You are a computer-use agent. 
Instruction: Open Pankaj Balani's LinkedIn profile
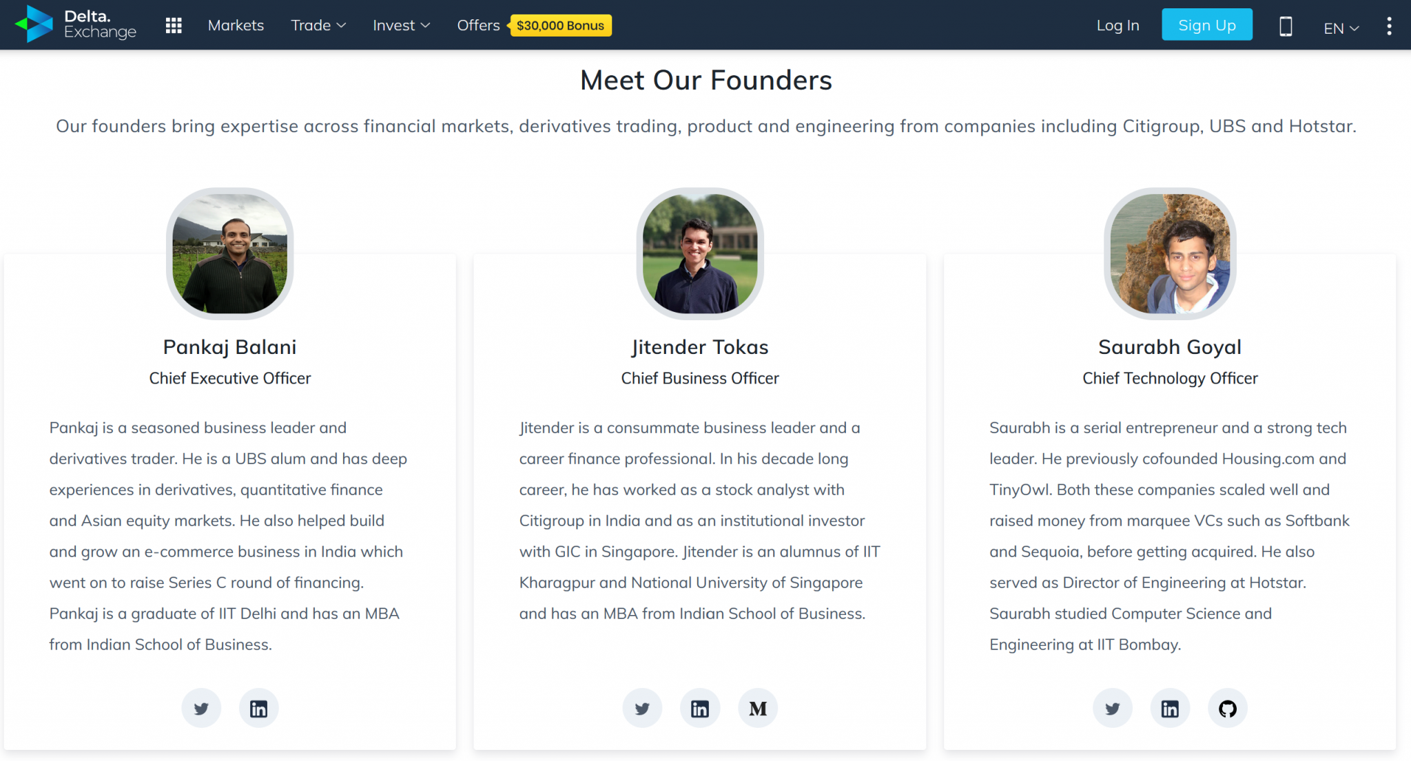(258, 708)
